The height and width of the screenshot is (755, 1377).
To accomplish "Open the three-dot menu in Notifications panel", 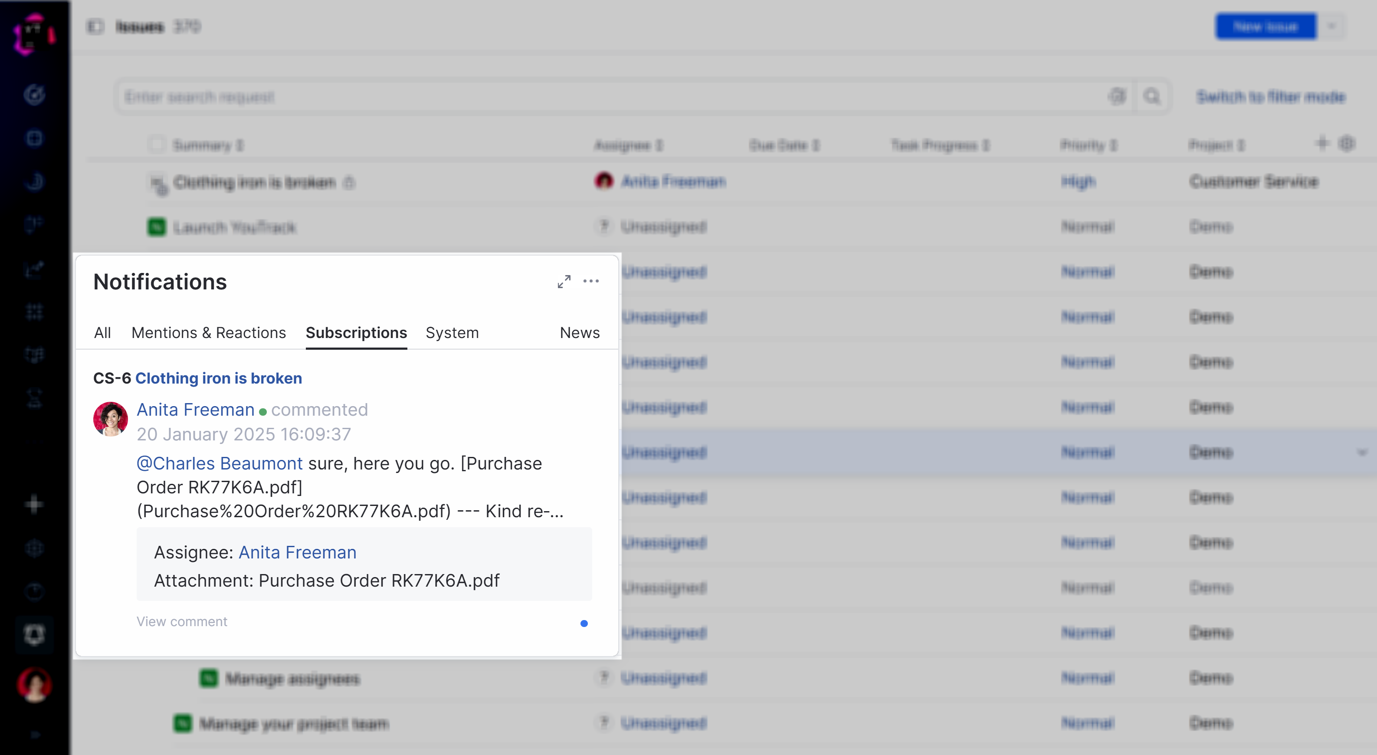I will point(591,281).
